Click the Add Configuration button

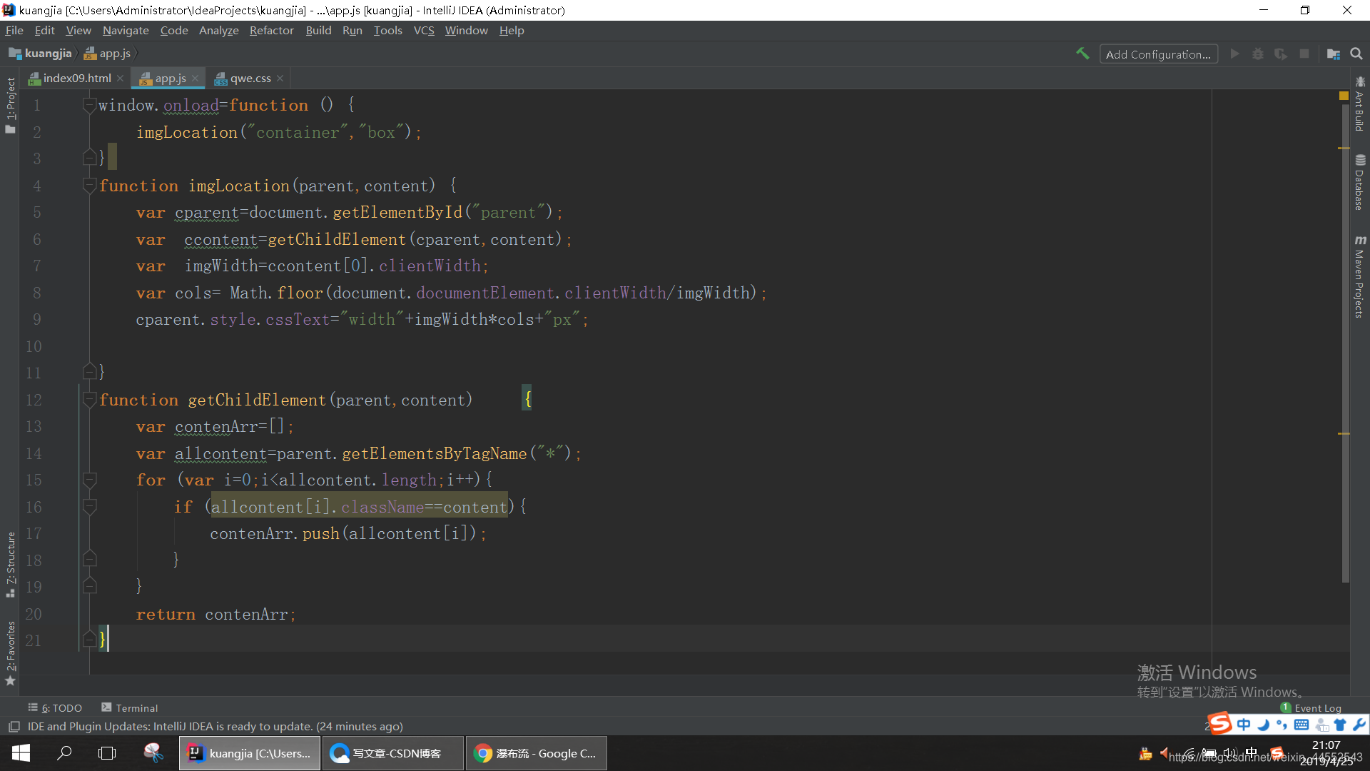click(x=1158, y=54)
